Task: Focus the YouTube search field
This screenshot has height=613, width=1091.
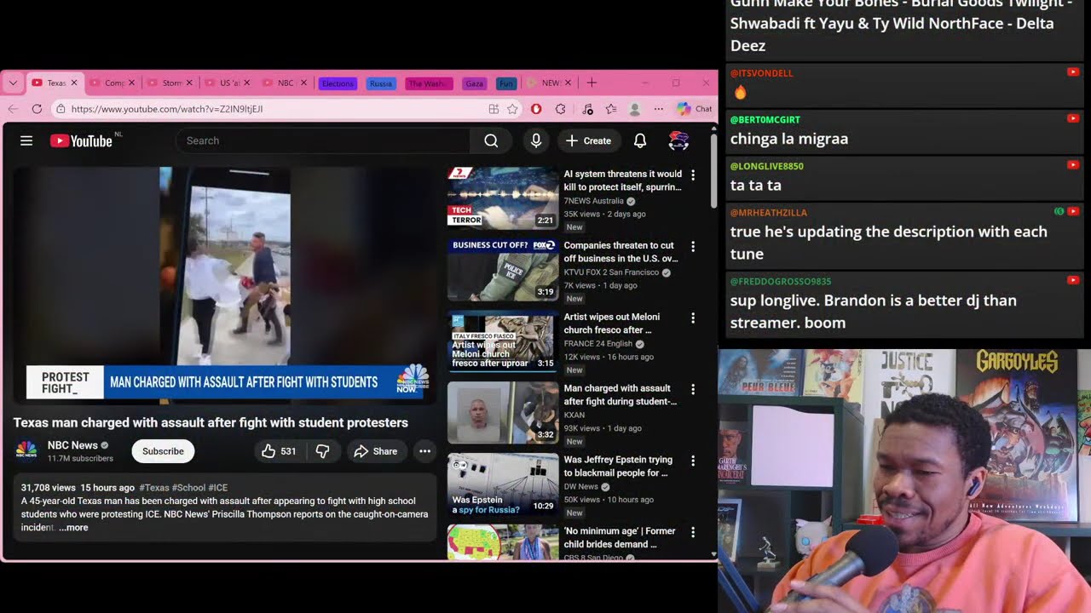Action: [x=323, y=140]
